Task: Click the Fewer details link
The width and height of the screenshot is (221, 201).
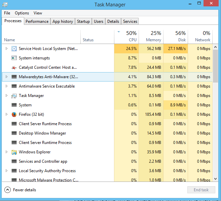Action: click(25, 190)
